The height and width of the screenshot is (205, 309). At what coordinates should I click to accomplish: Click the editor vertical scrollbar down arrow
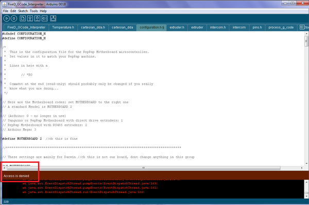[x=306, y=163]
